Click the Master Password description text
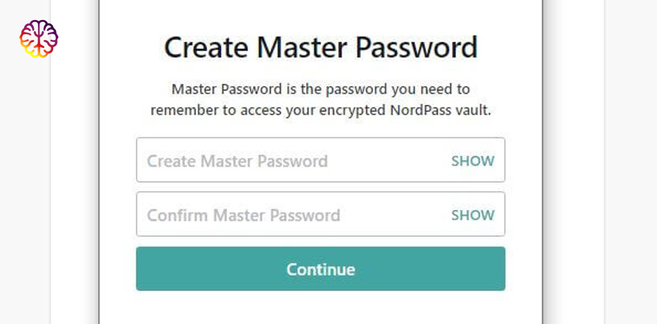The width and height of the screenshot is (657, 324). coord(320,100)
